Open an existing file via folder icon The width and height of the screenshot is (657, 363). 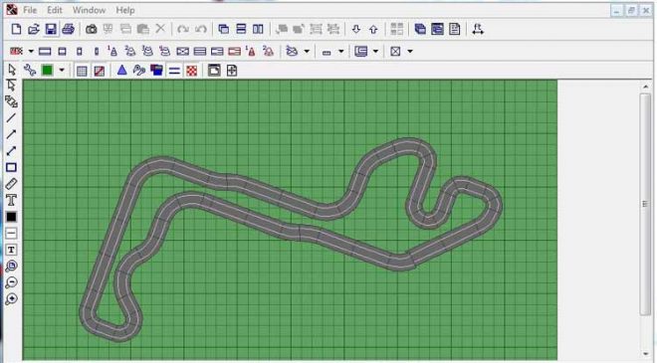pos(34,29)
